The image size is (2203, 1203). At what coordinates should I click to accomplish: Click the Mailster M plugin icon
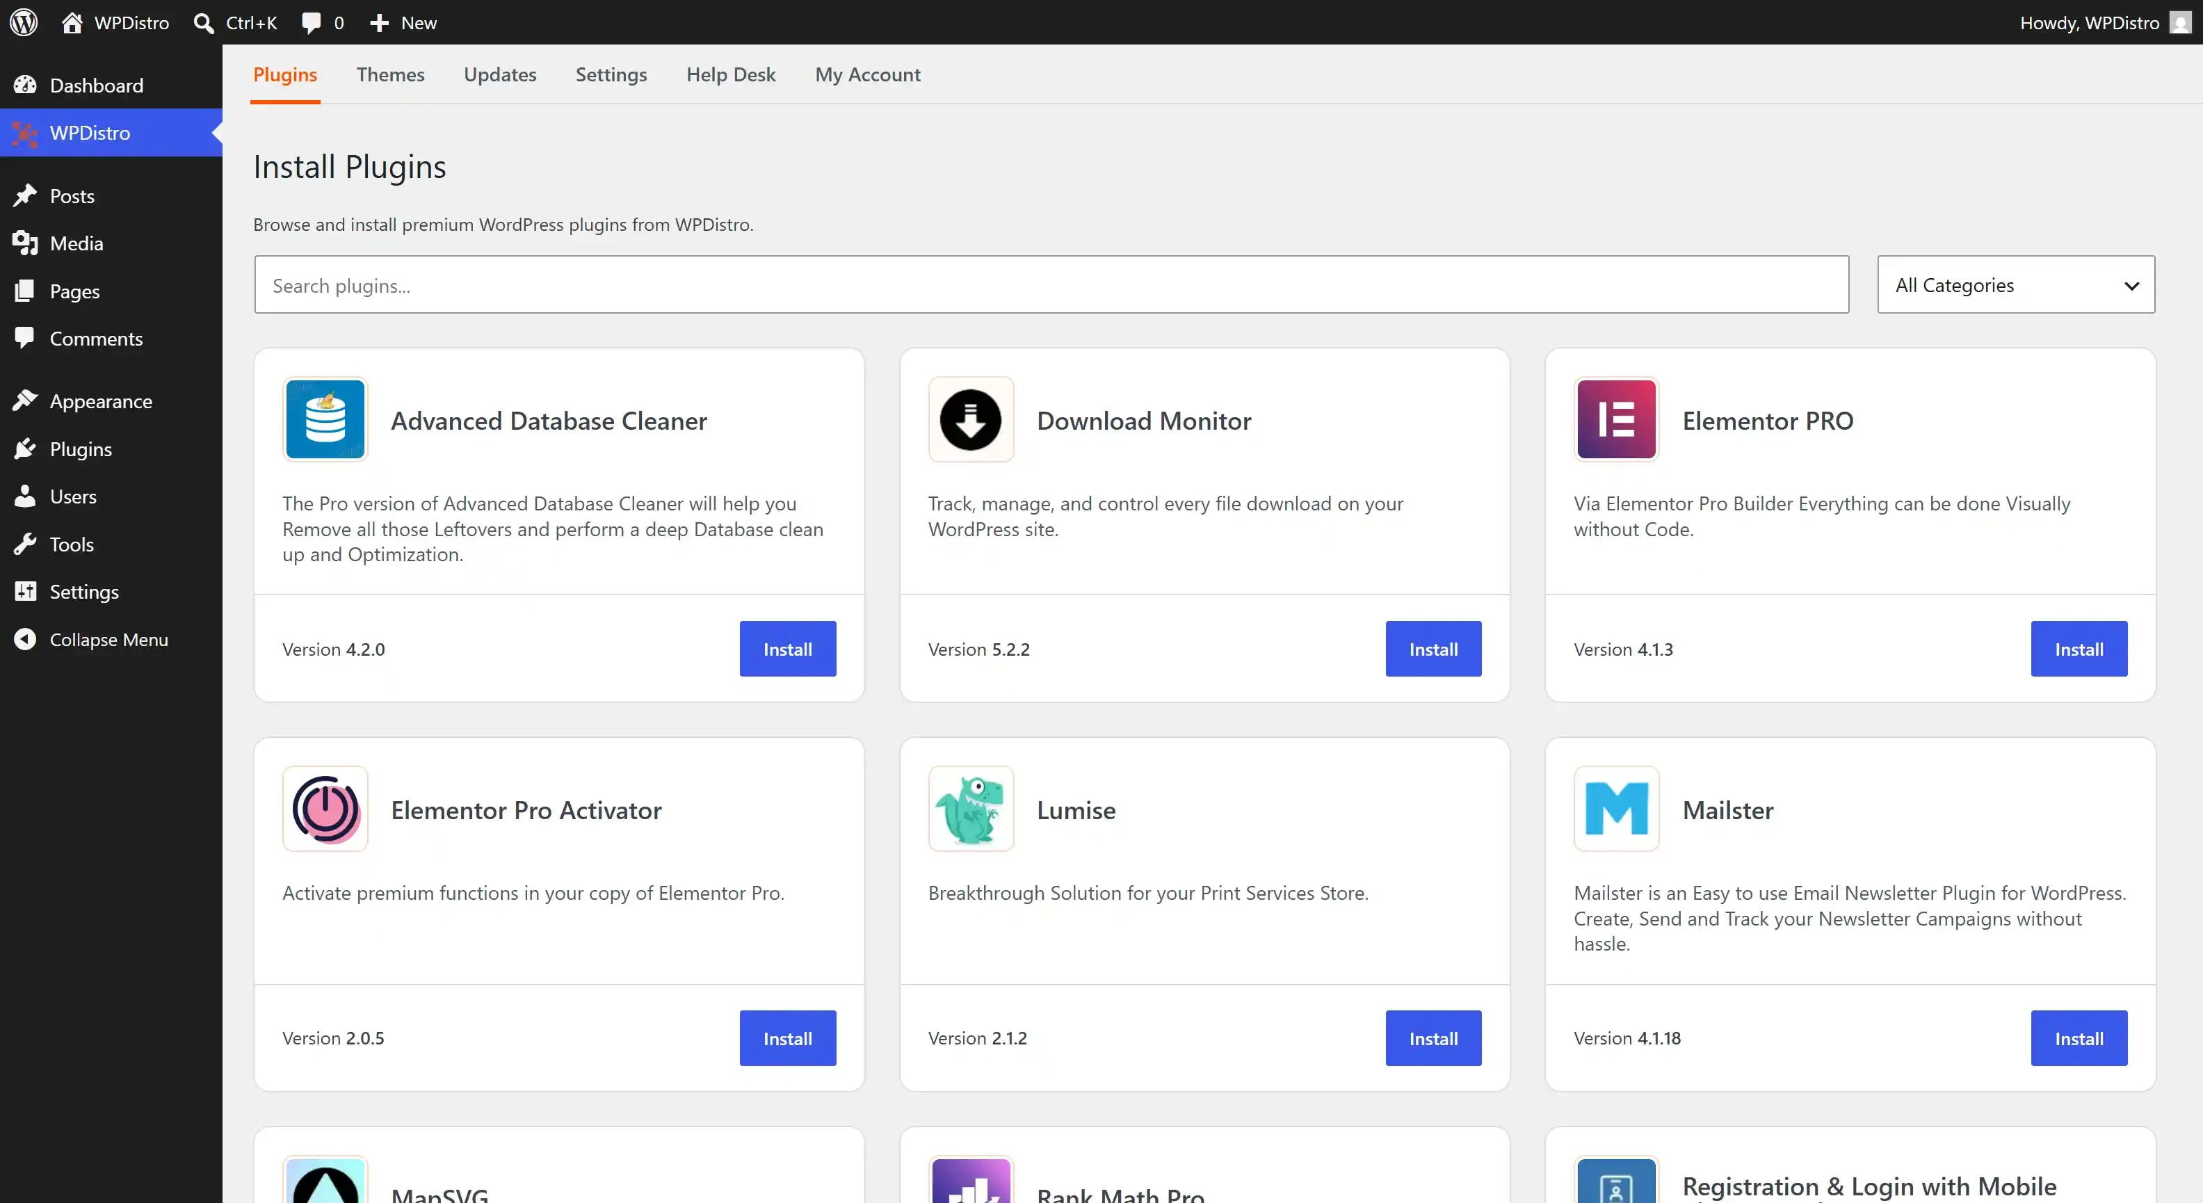1616,809
